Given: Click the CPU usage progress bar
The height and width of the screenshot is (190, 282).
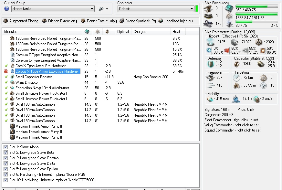Looking at the screenshot, I should (x=257, y=6).
